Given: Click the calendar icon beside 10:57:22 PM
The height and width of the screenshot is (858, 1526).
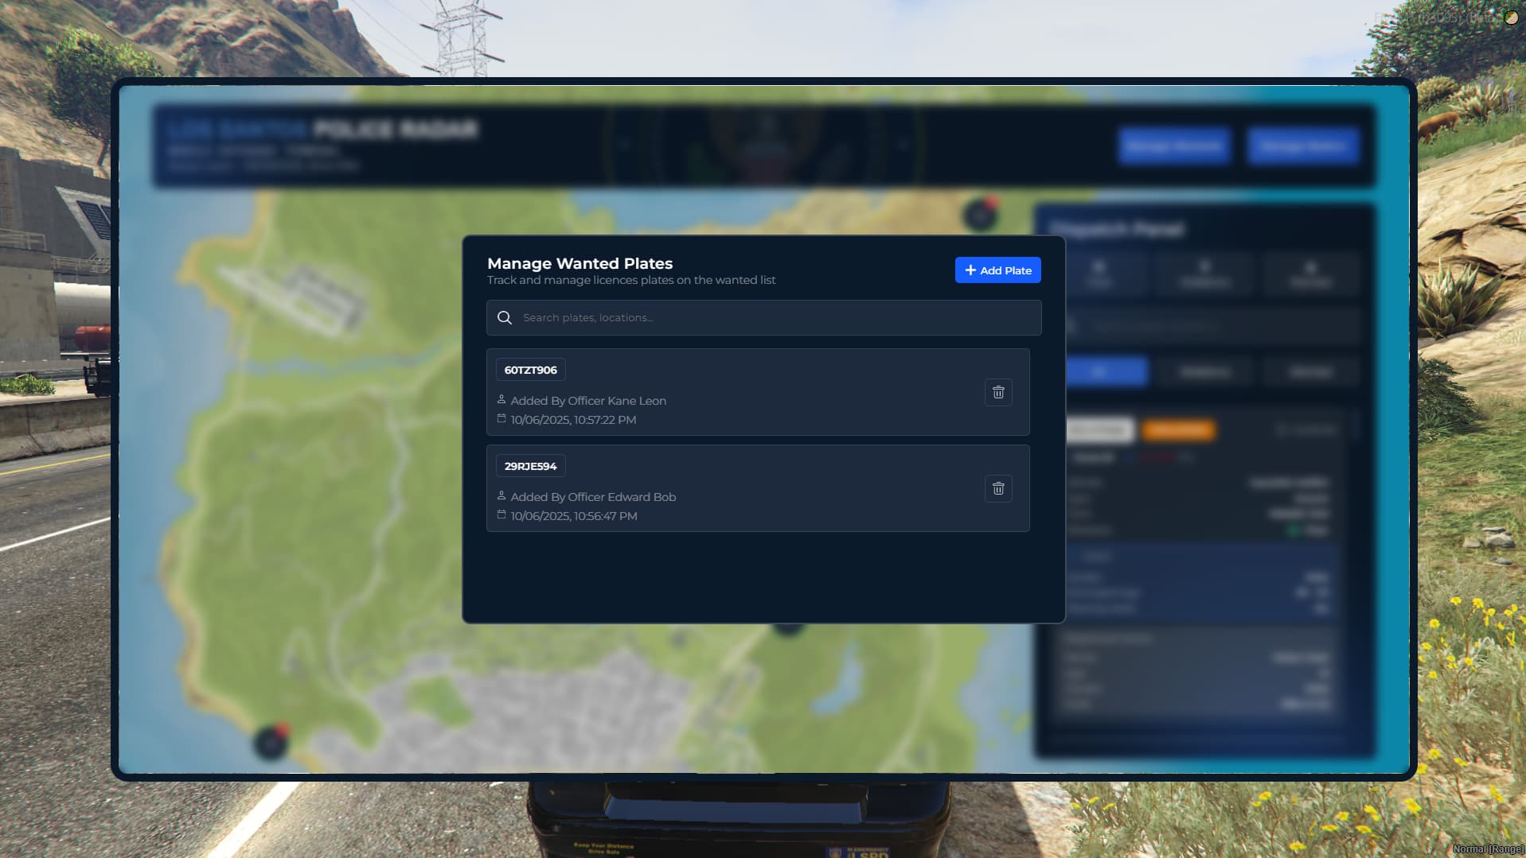Looking at the screenshot, I should (x=502, y=418).
